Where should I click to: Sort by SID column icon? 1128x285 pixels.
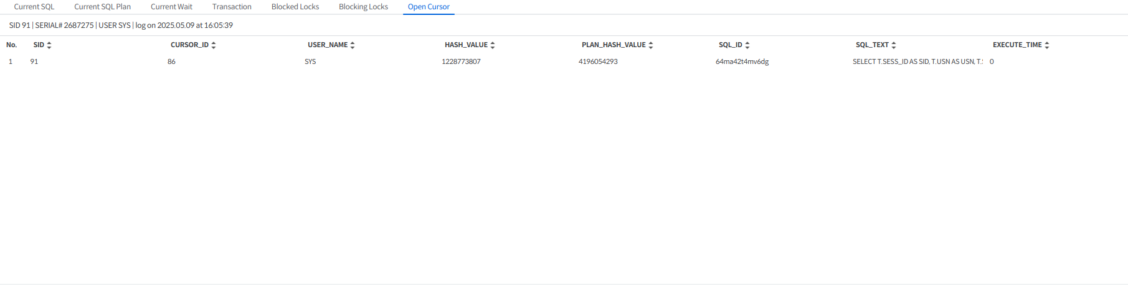[x=49, y=45]
